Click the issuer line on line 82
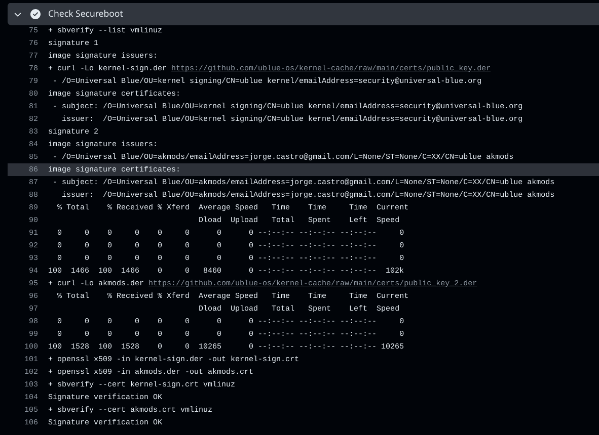 (292, 118)
